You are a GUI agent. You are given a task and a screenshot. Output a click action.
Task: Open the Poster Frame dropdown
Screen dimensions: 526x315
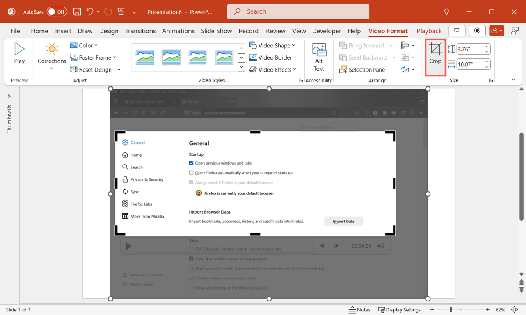coord(93,57)
